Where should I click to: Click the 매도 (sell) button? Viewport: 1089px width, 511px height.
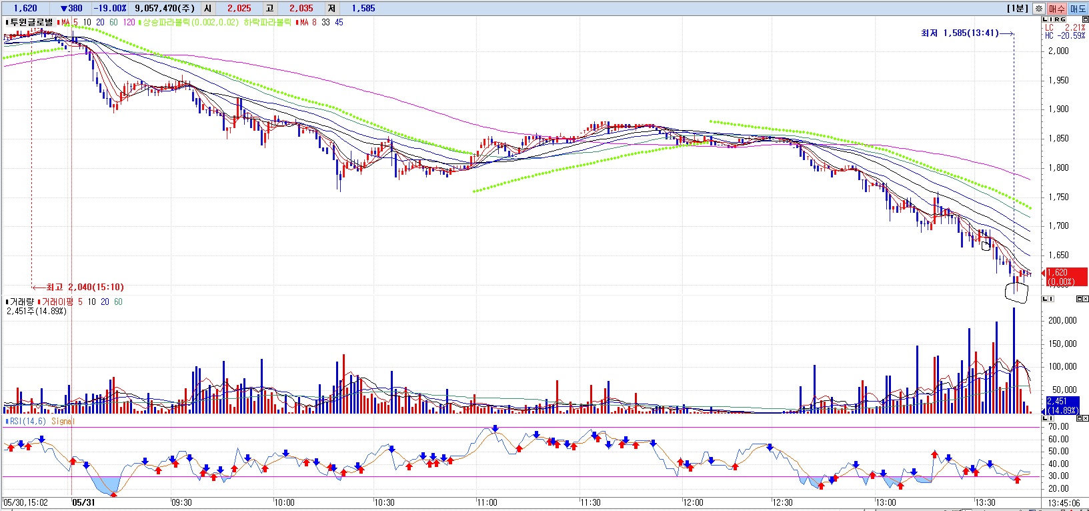(1078, 9)
